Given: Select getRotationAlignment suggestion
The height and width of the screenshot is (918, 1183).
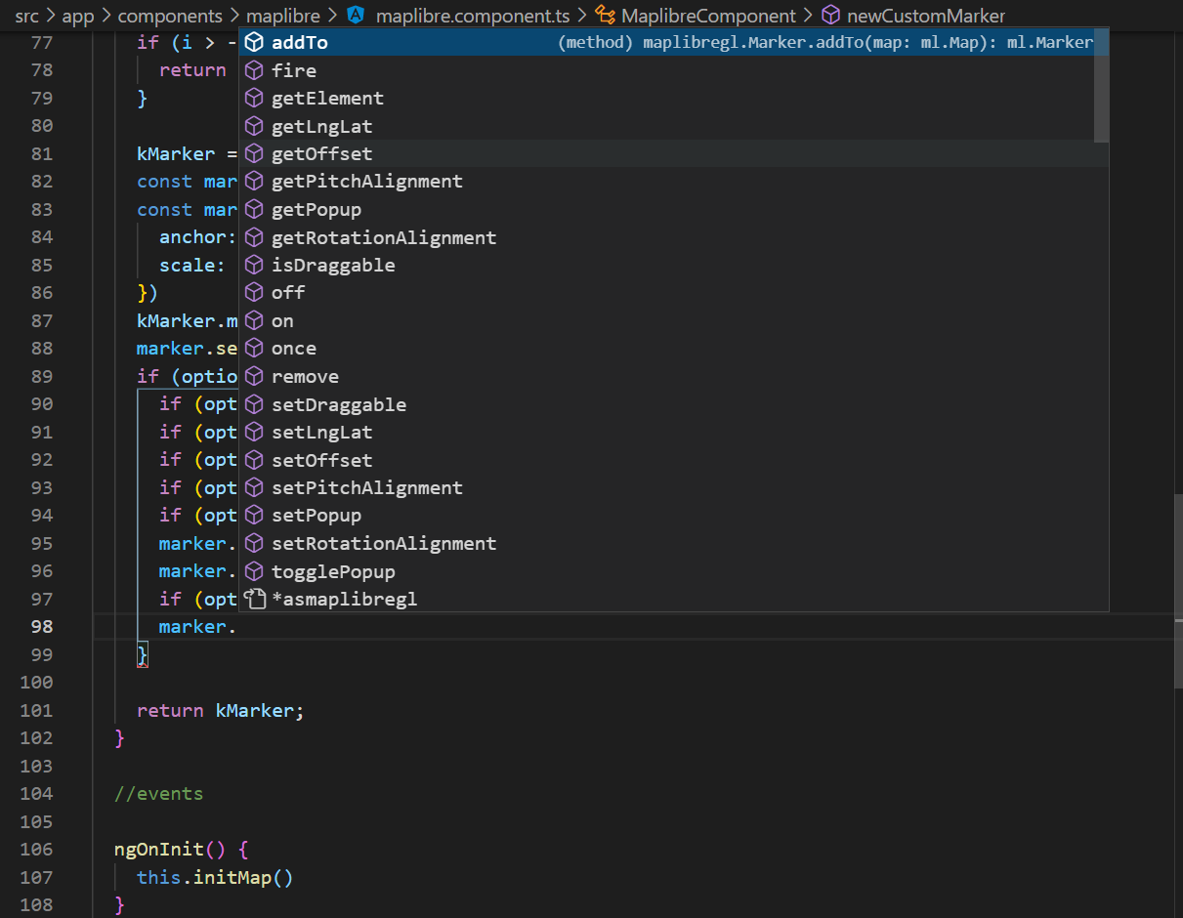Looking at the screenshot, I should click(x=674, y=237).
